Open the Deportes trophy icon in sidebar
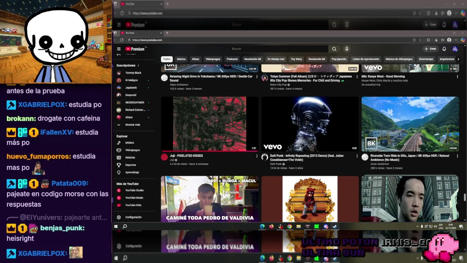Viewport: 467px width, 263px height. point(119,165)
